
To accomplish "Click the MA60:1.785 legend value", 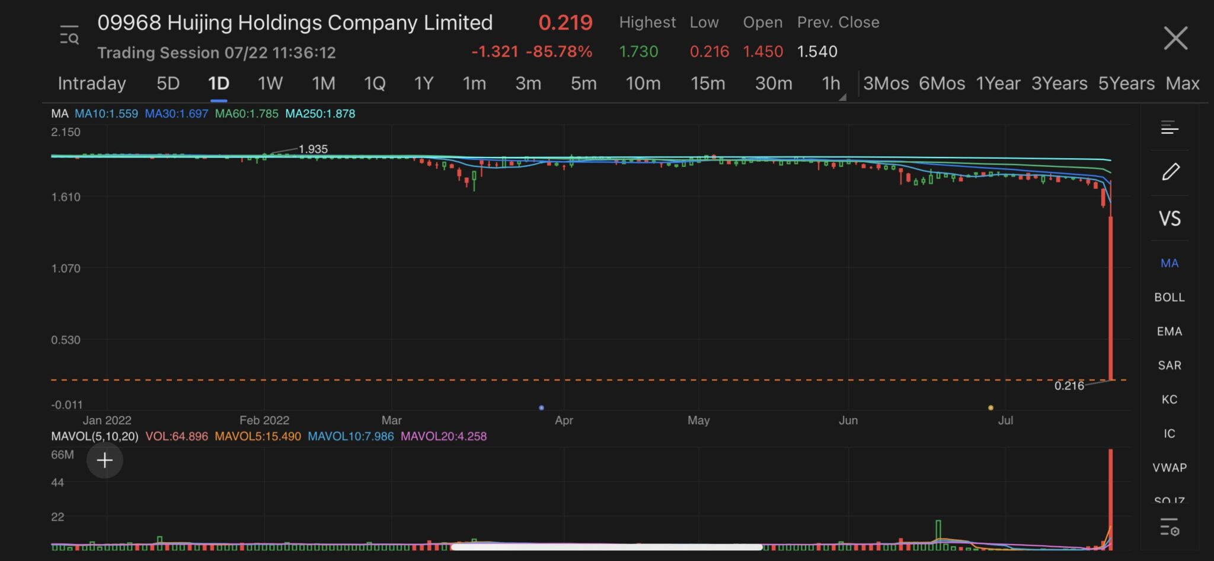I will [x=247, y=114].
